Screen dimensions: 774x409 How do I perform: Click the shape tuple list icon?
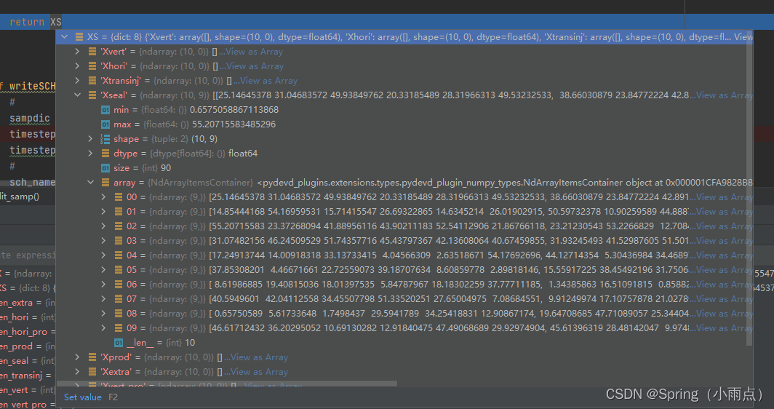point(105,139)
